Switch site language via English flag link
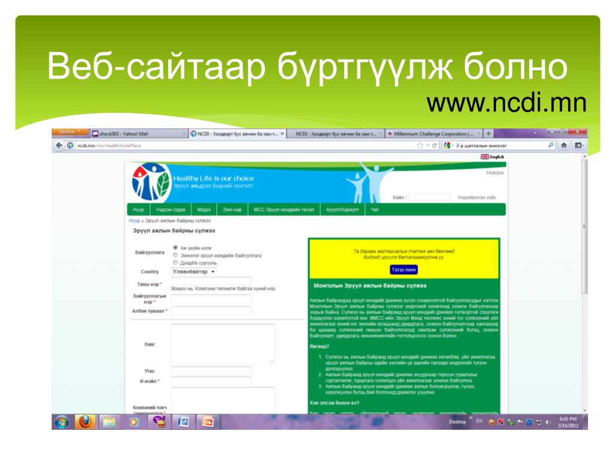This screenshot has width=615, height=461. [492, 157]
